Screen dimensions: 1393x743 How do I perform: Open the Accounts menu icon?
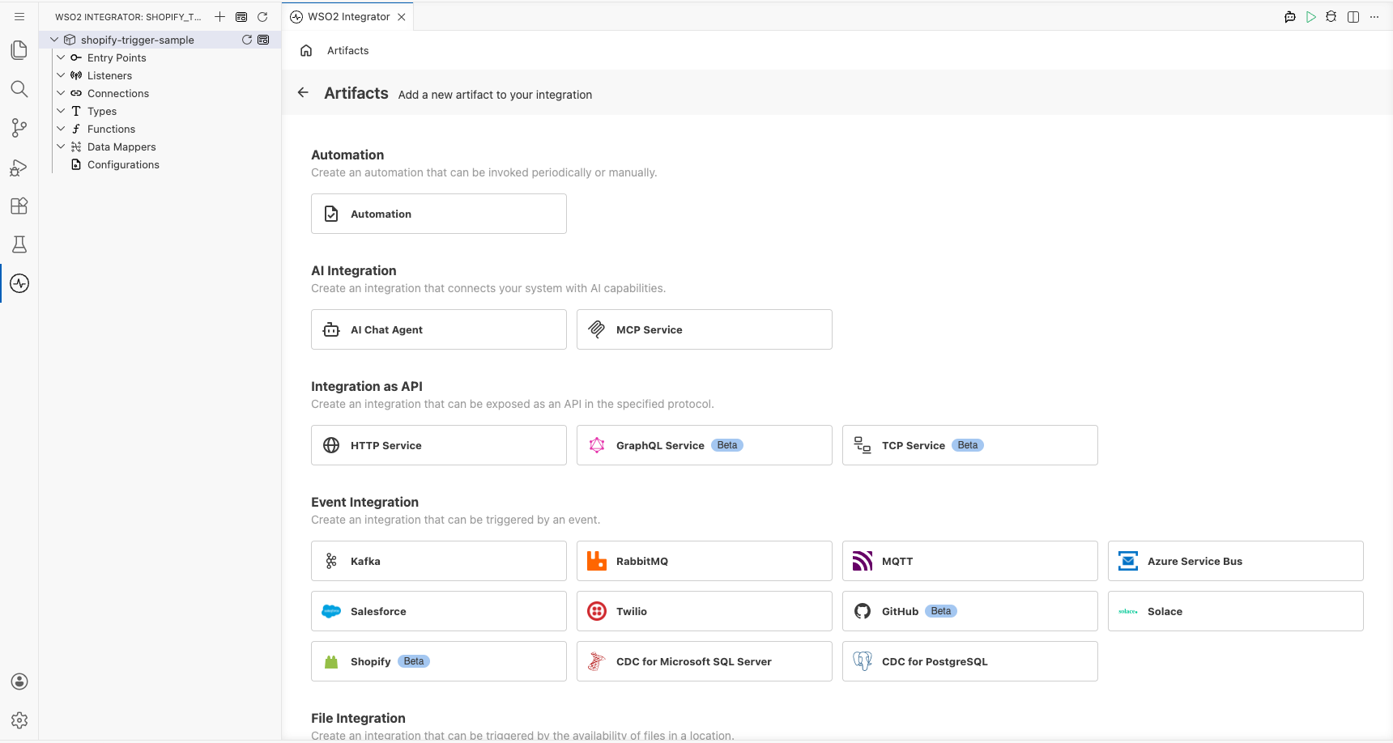pyautogui.click(x=19, y=681)
